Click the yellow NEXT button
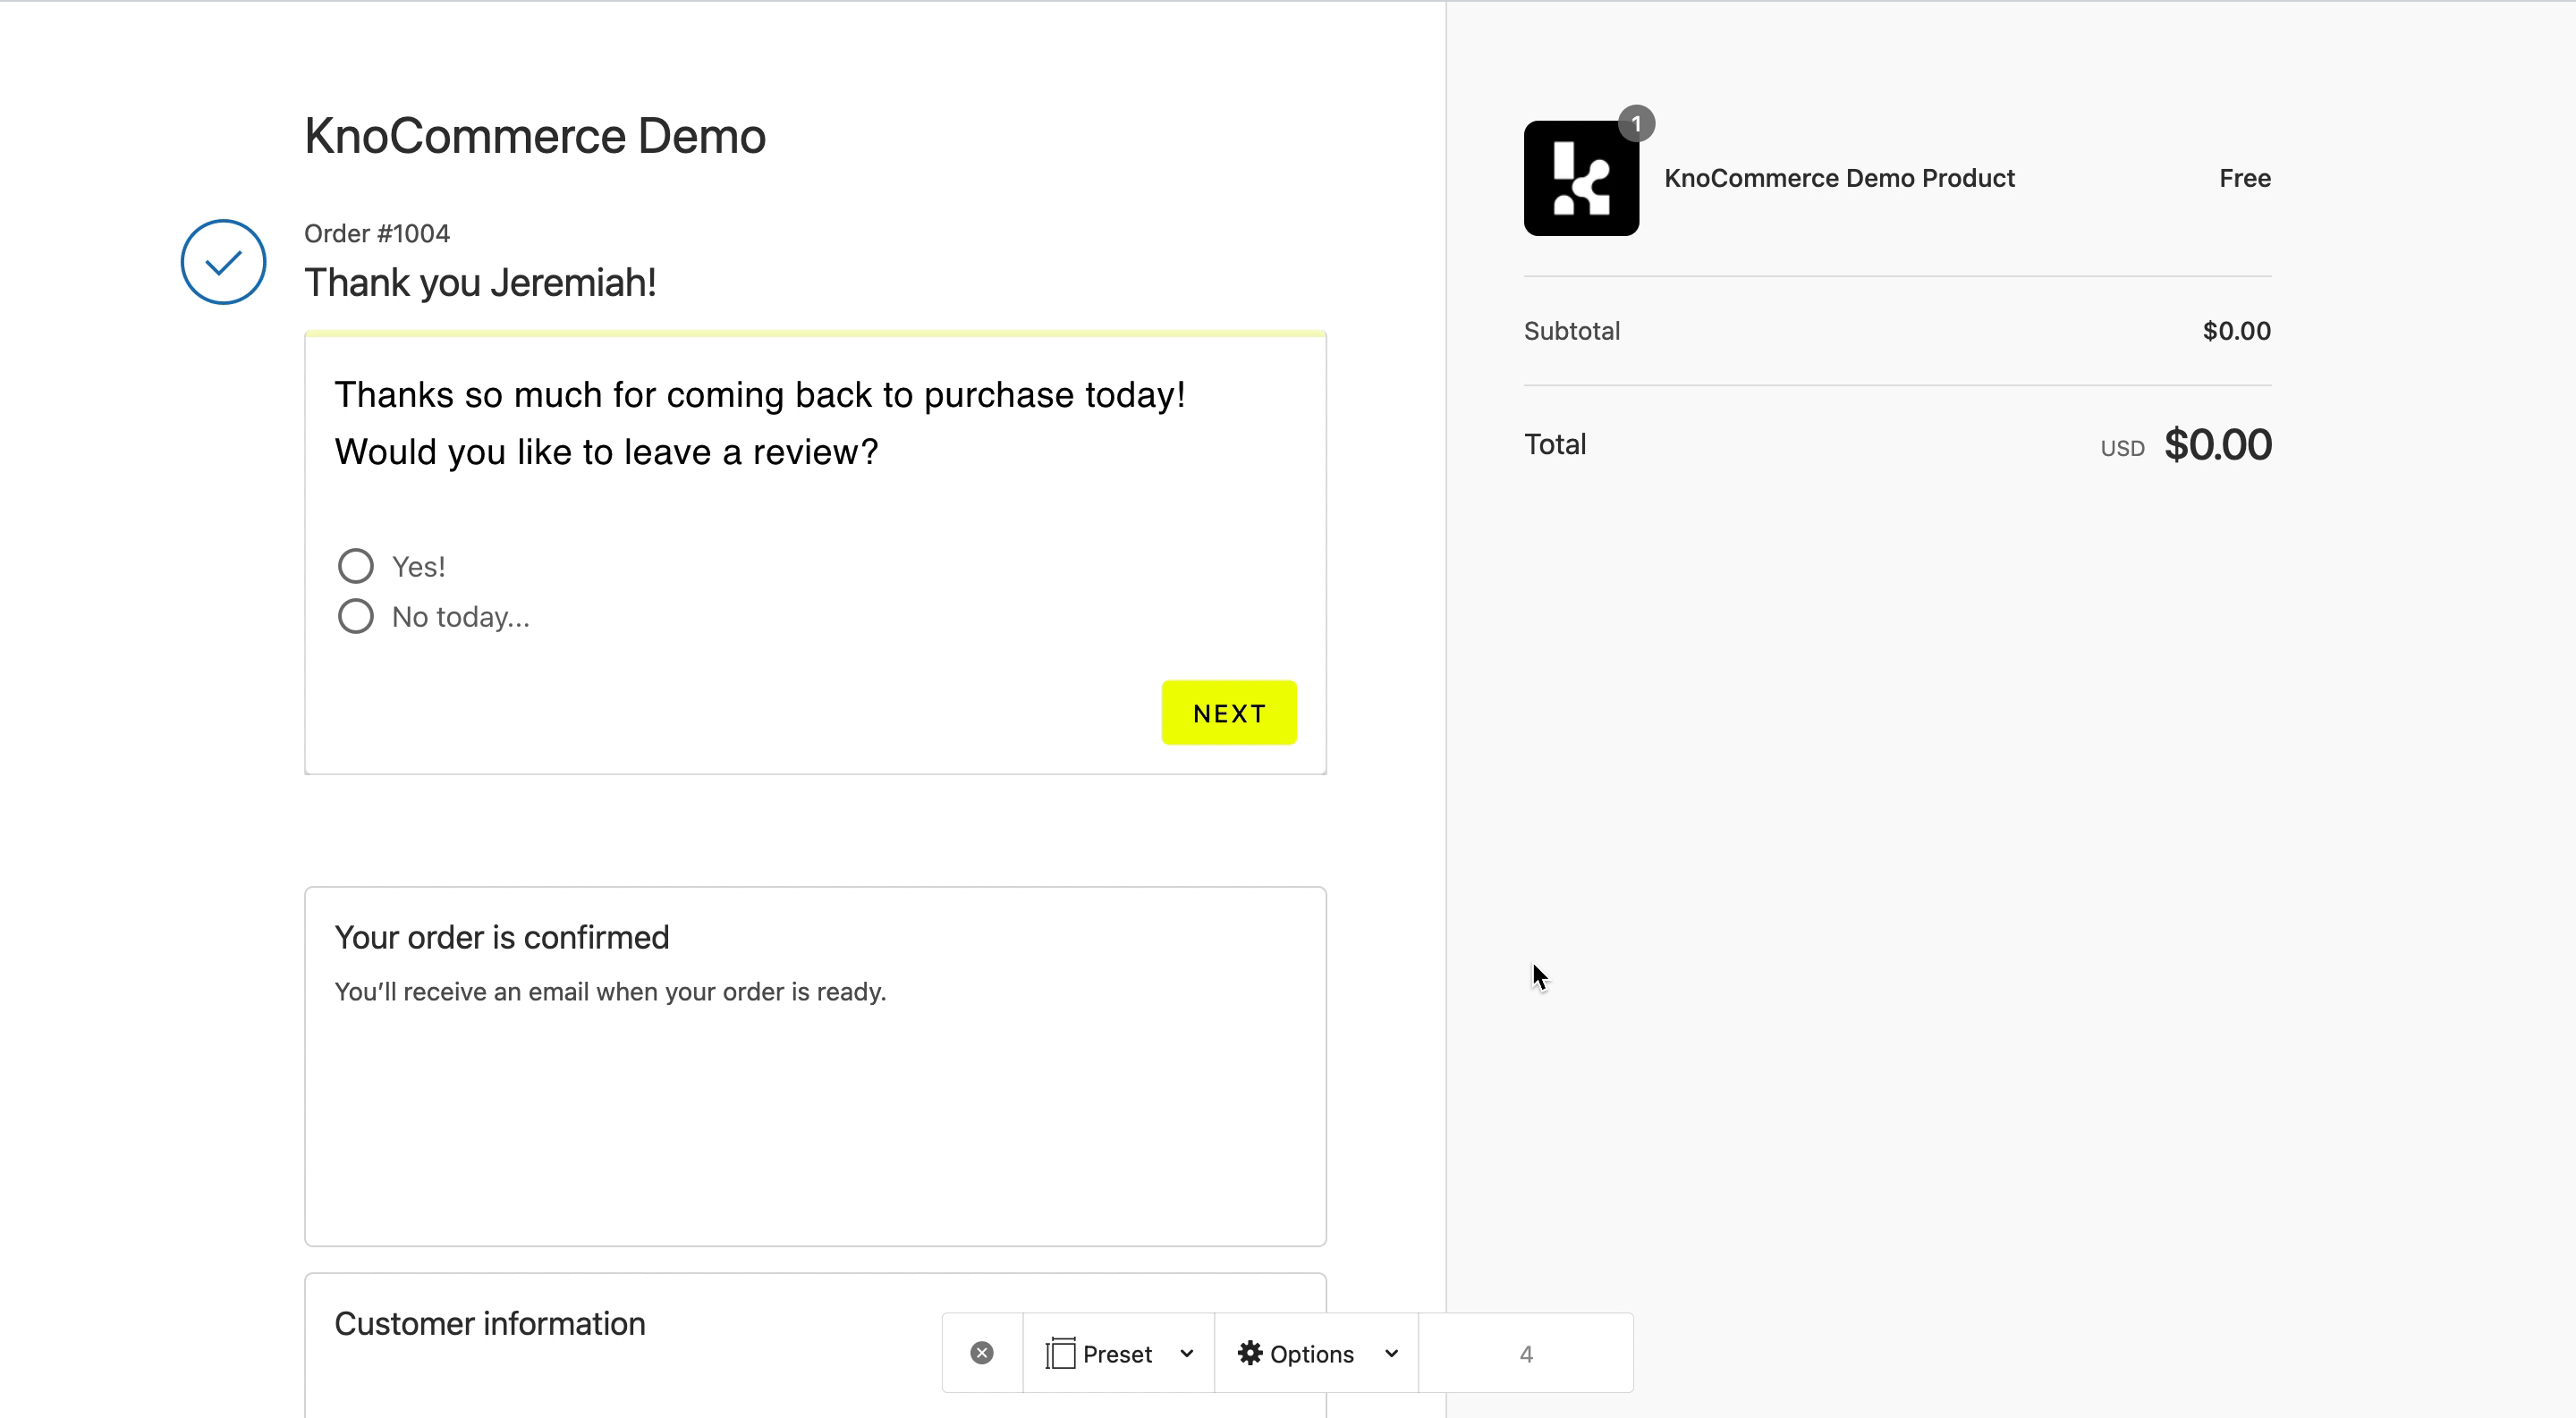This screenshot has height=1418, width=2576. [1229, 713]
